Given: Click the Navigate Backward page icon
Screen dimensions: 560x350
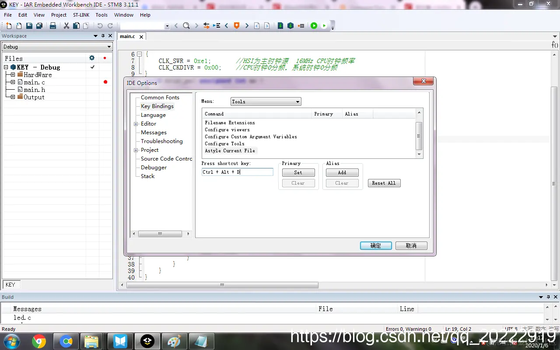Looking at the screenshot, I should click(257, 26).
